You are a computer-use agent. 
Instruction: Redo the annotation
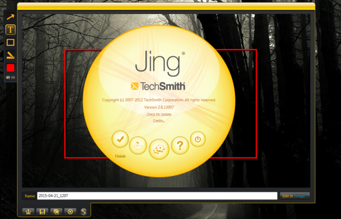pos(13,78)
